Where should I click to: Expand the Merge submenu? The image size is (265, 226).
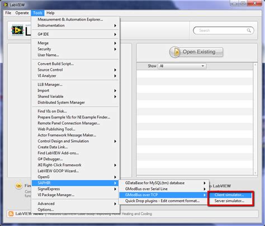(x=75, y=43)
